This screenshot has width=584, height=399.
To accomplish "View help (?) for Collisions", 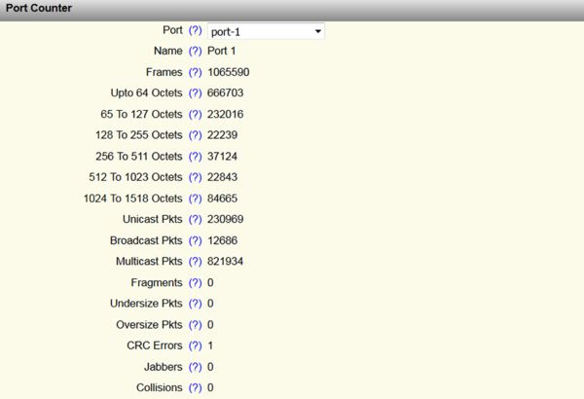I will coord(195,388).
